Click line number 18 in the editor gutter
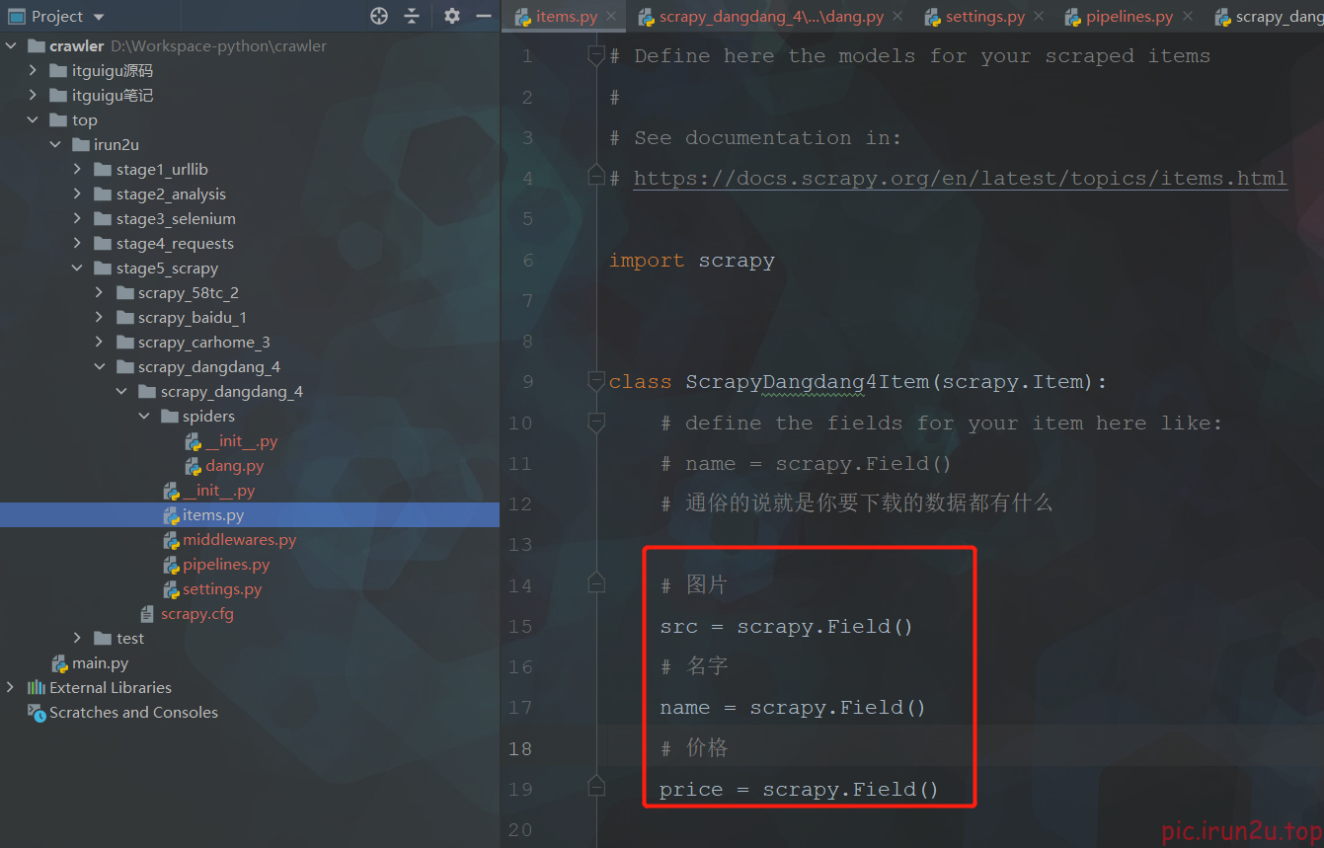Screen dimensions: 1324x848 click(520, 748)
